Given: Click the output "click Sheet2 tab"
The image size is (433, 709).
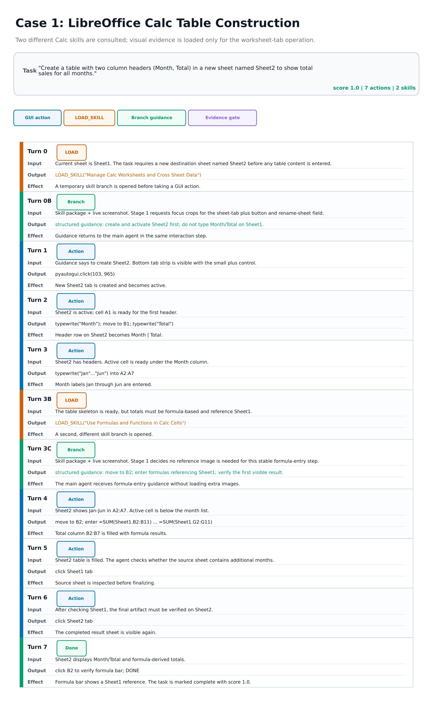Looking at the screenshot, I should 74,621.
